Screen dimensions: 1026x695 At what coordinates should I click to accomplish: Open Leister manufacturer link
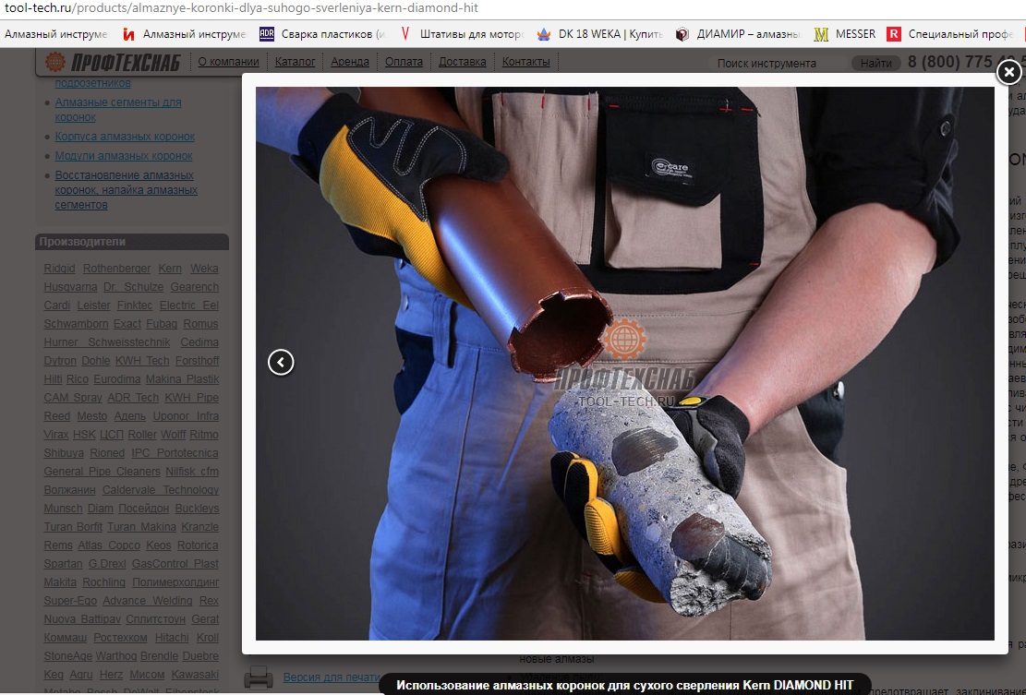point(93,306)
